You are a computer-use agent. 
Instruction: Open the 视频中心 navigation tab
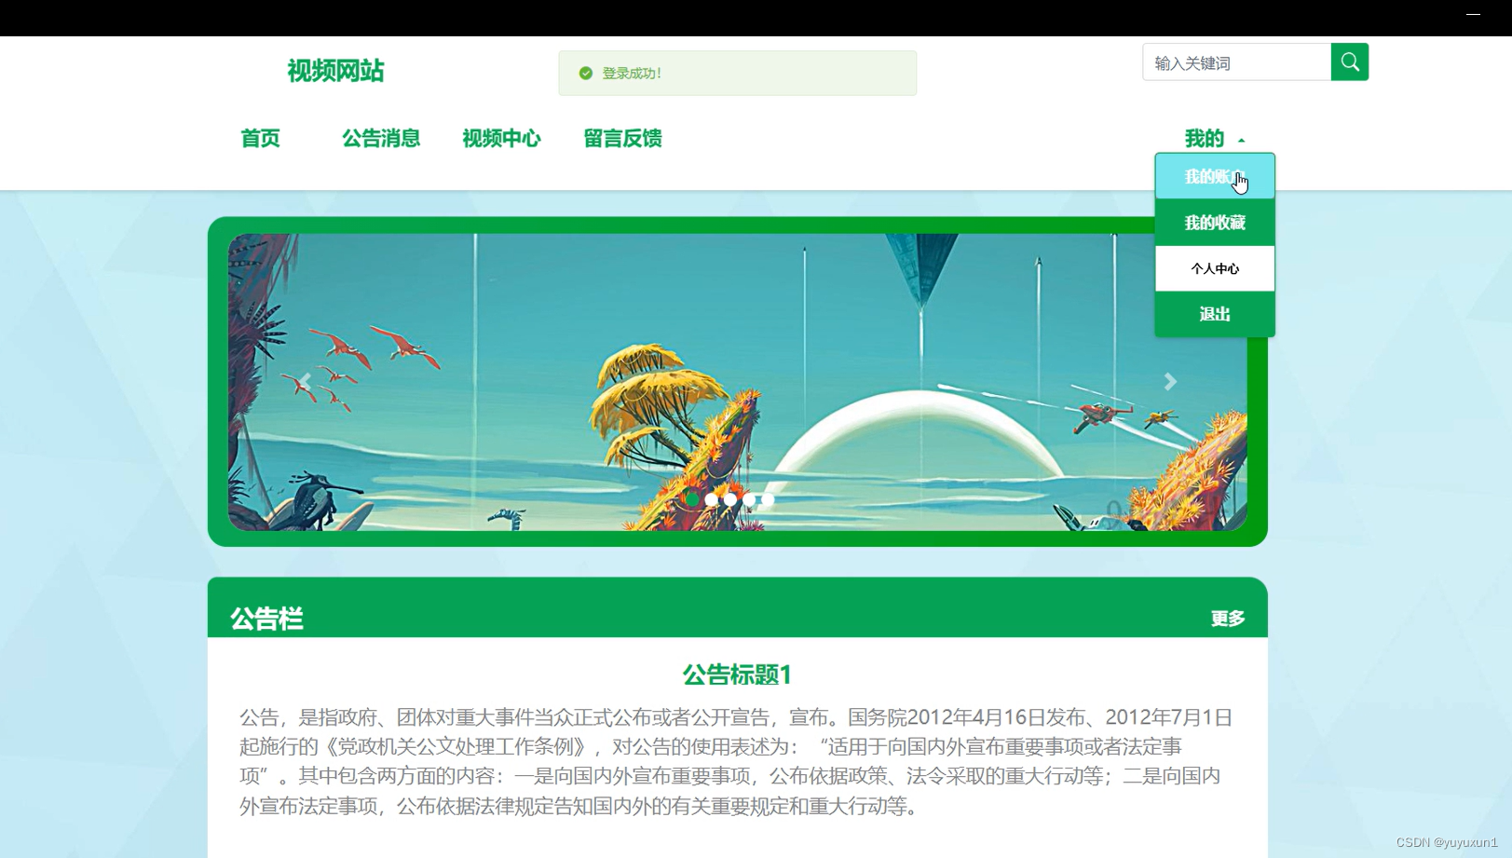[501, 139]
